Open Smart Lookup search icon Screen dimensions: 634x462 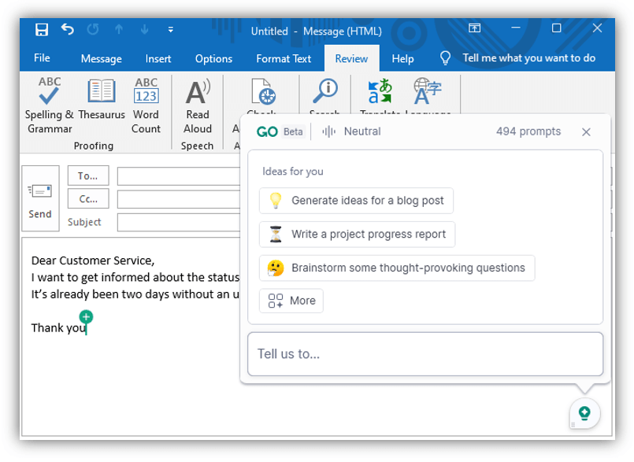coord(325,91)
